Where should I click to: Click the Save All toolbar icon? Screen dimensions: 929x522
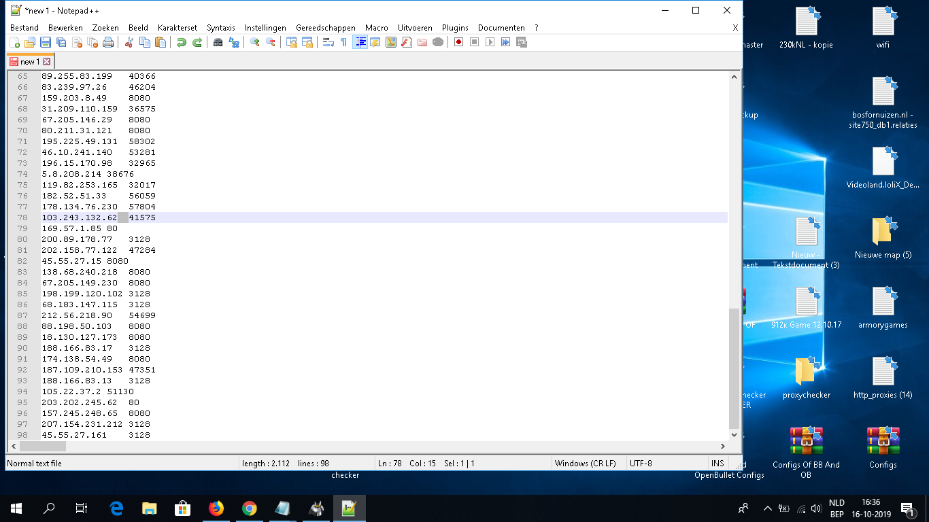point(61,42)
